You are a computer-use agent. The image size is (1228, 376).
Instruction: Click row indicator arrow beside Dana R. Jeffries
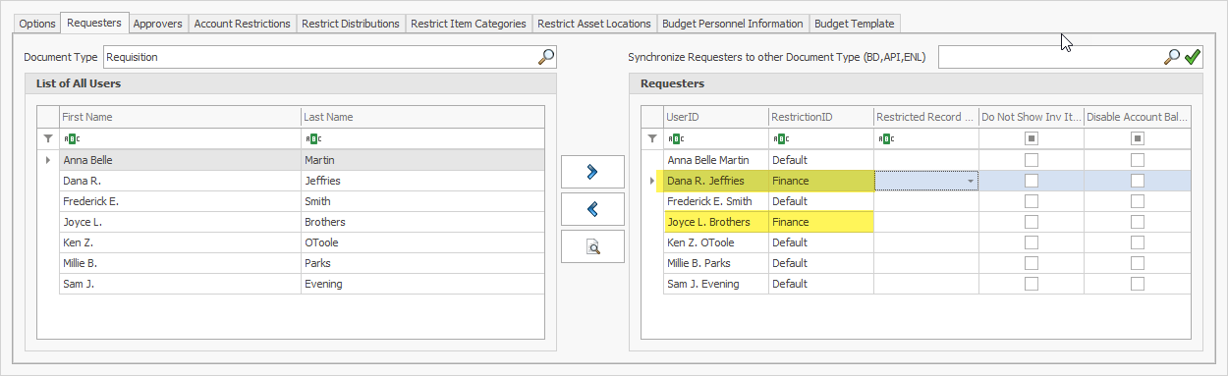coord(652,181)
